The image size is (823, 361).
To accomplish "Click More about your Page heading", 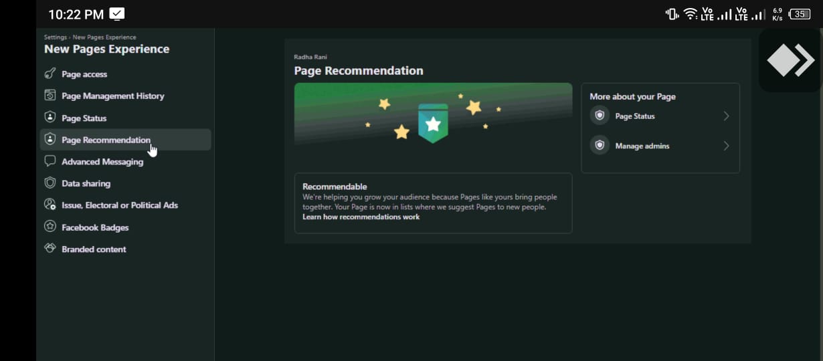I will coord(632,96).
